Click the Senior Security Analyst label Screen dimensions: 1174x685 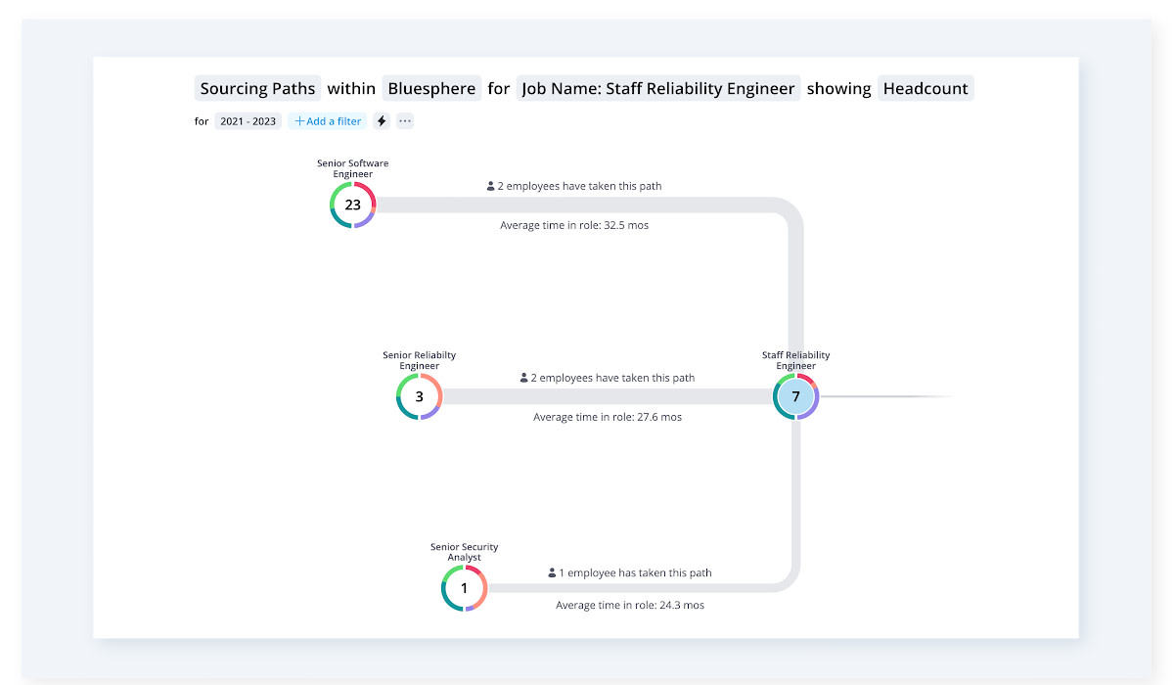click(x=465, y=552)
